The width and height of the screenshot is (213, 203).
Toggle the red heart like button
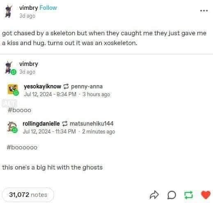coord(206,195)
